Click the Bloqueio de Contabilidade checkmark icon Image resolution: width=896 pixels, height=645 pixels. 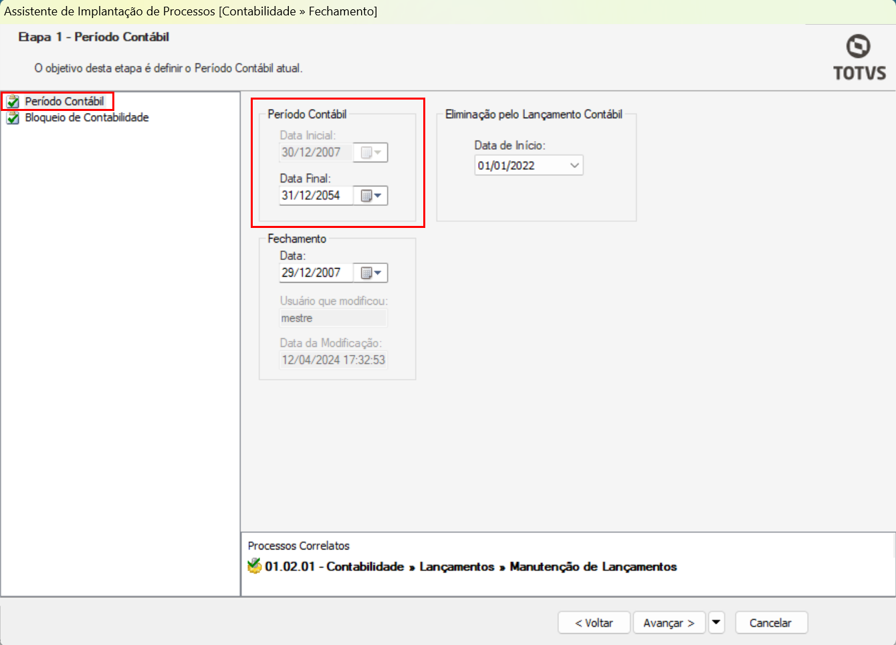[x=13, y=118]
